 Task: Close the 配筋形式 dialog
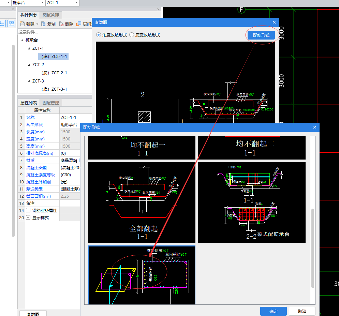coord(315,127)
